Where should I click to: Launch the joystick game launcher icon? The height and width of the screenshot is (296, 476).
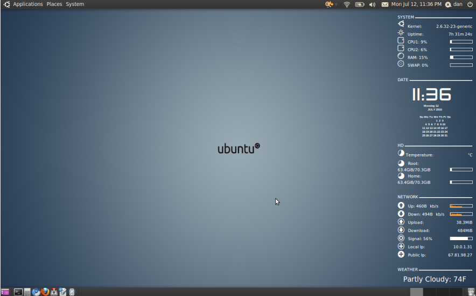tap(54, 292)
